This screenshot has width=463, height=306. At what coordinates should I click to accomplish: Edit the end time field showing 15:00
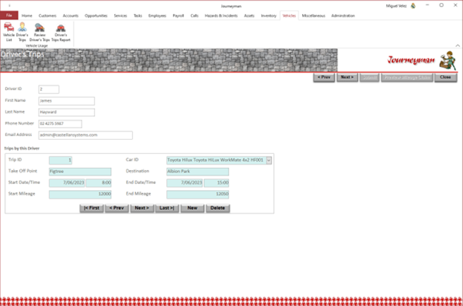click(x=217, y=183)
